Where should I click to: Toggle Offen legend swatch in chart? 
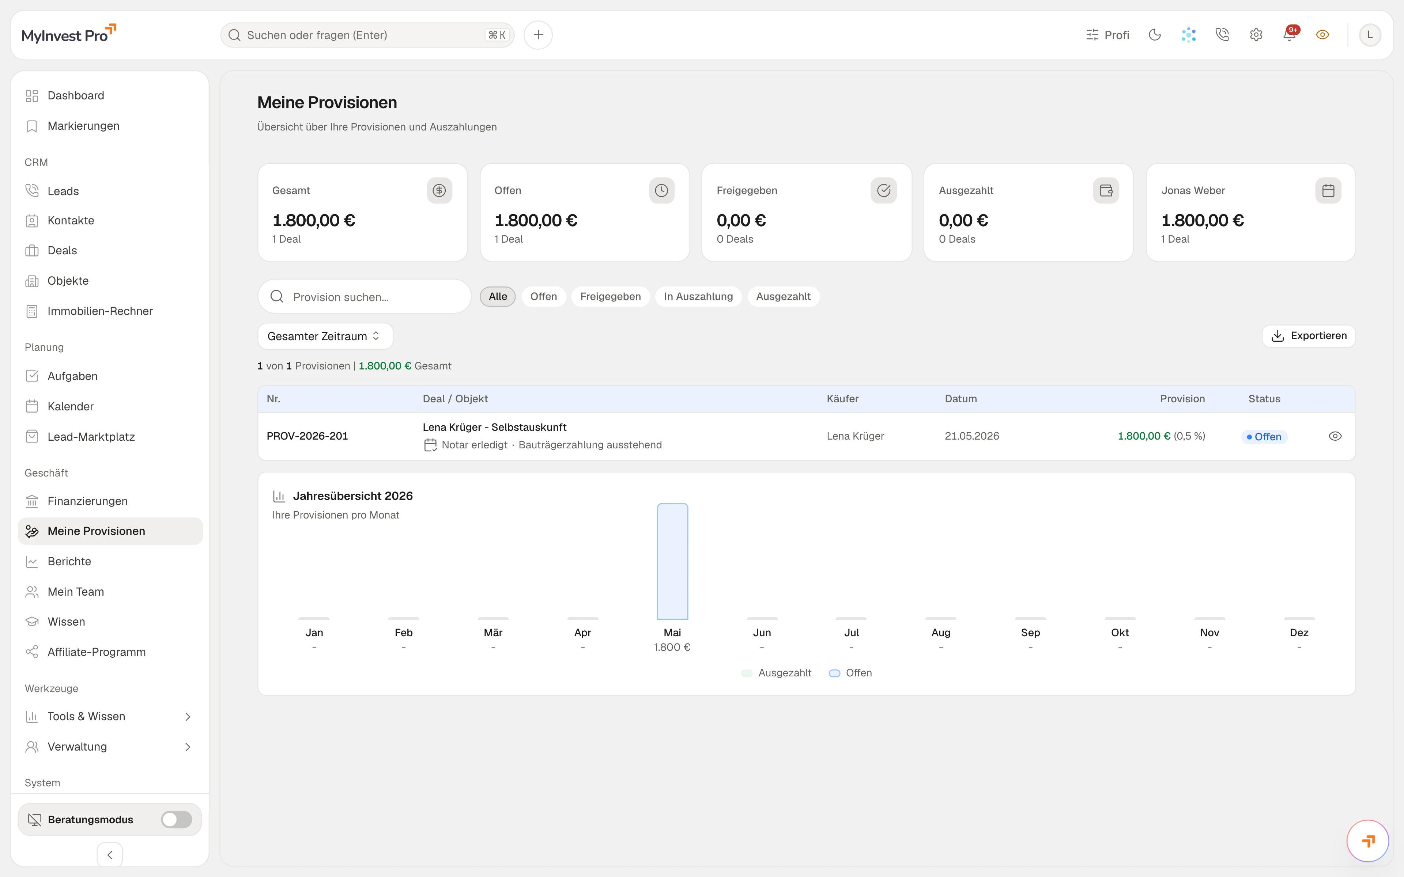pyautogui.click(x=834, y=673)
